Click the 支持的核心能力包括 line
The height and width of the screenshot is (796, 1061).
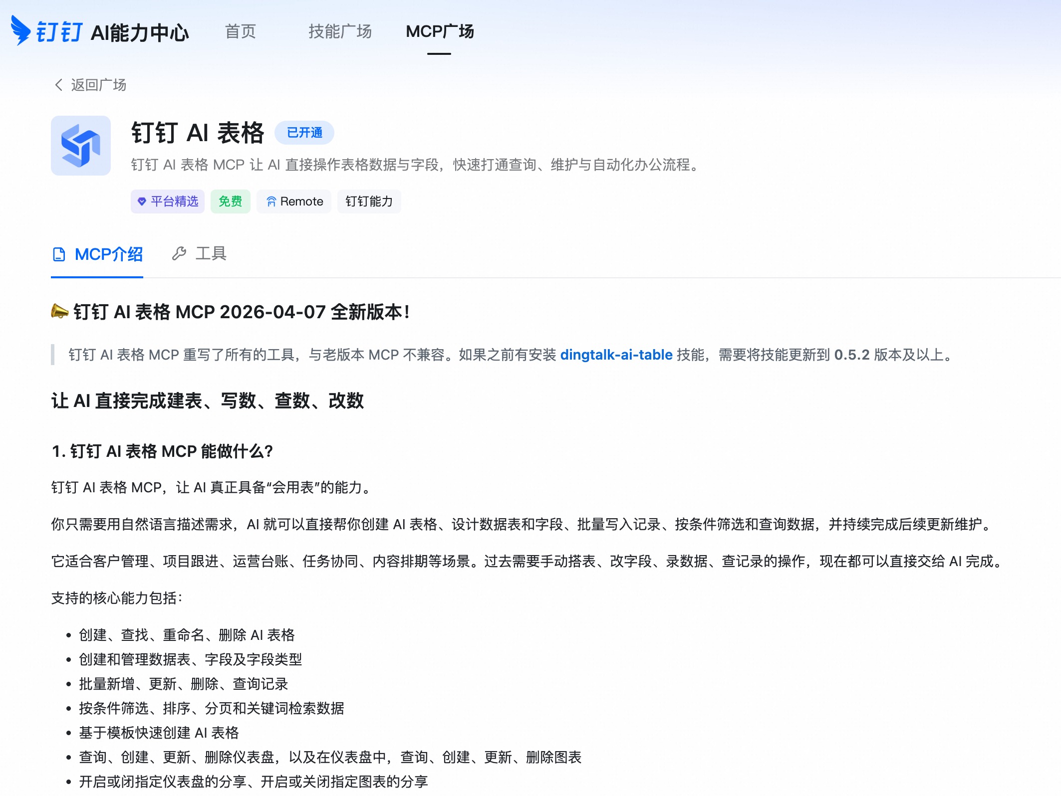click(x=117, y=598)
